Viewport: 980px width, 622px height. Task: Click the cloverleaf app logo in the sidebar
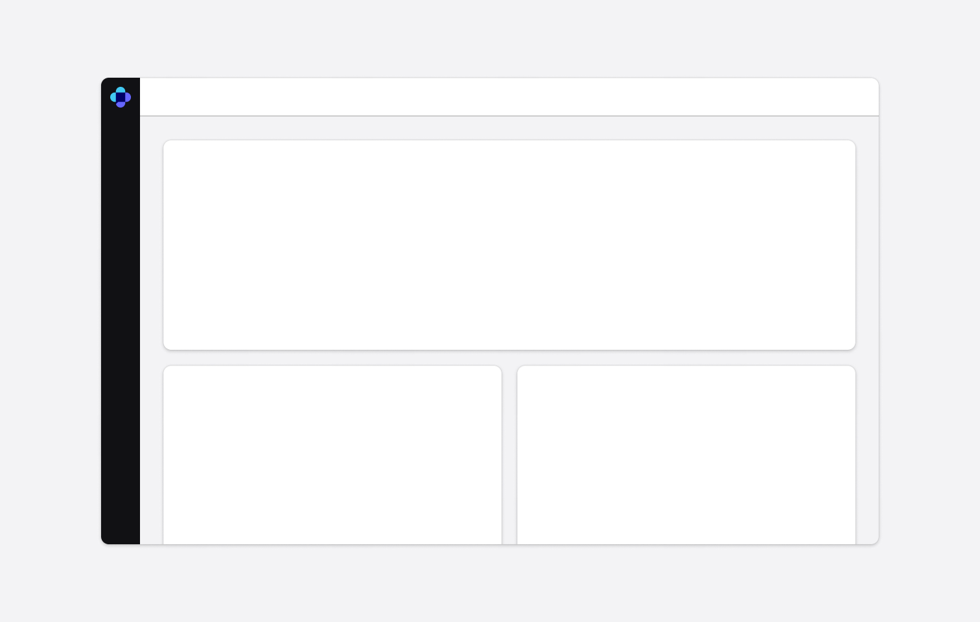121,97
